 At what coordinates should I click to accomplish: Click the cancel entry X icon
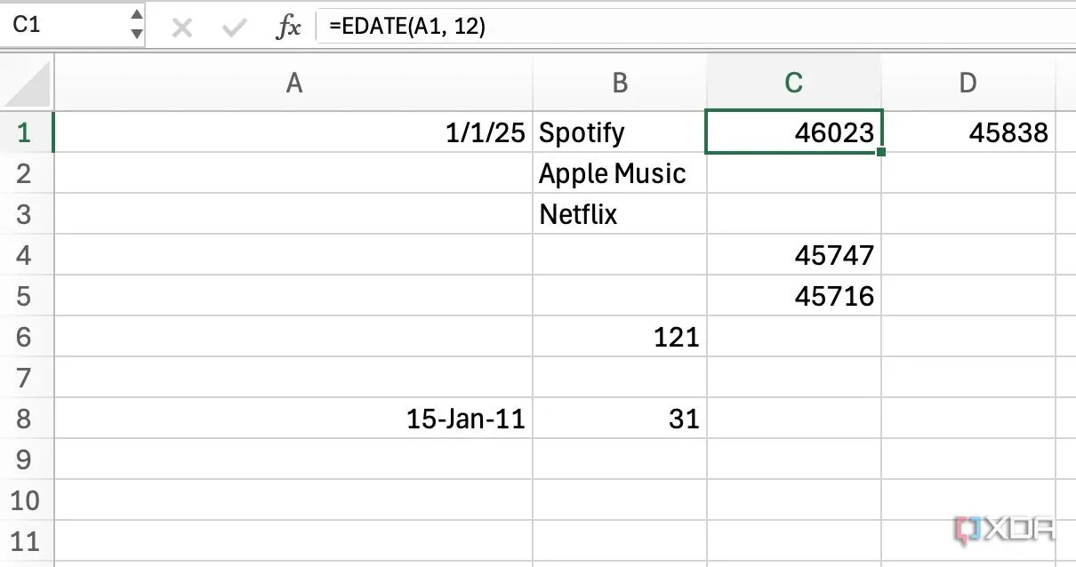click(x=182, y=28)
